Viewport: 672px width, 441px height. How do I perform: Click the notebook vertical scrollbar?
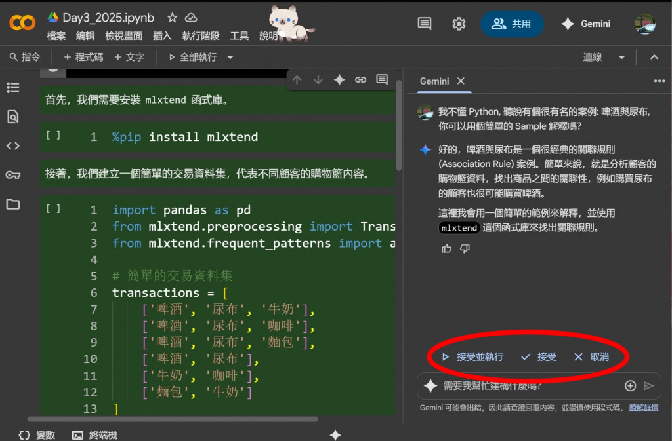[x=399, y=125]
